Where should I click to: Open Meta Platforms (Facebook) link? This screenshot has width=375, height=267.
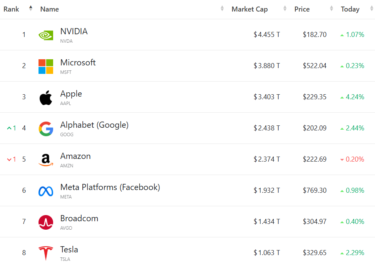110,187
